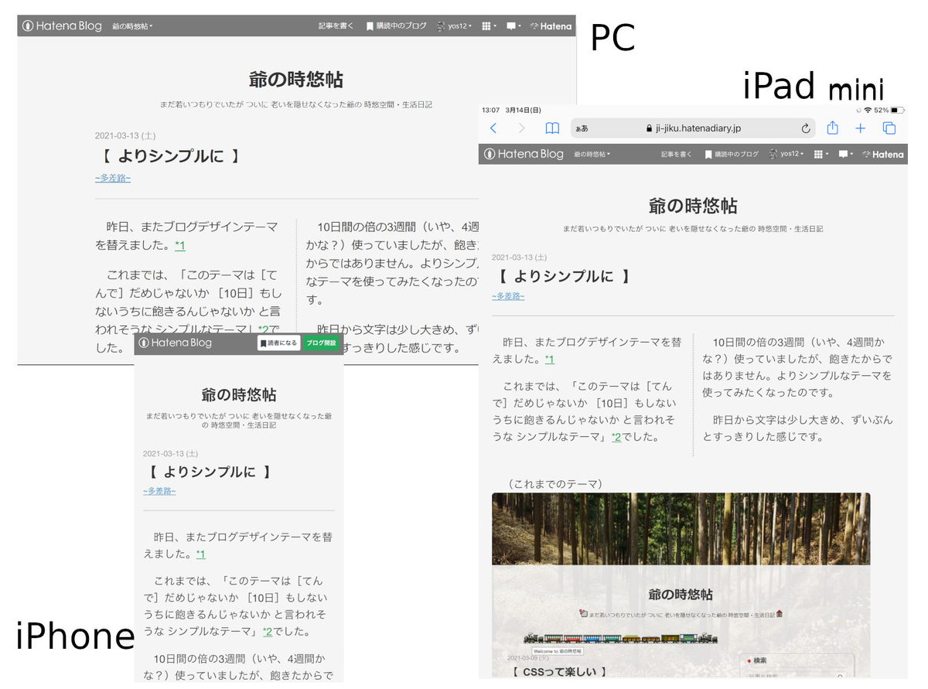The height and width of the screenshot is (689, 928).
Task: Tap date 2021-03-13 in iPad view
Action: coord(520,258)
